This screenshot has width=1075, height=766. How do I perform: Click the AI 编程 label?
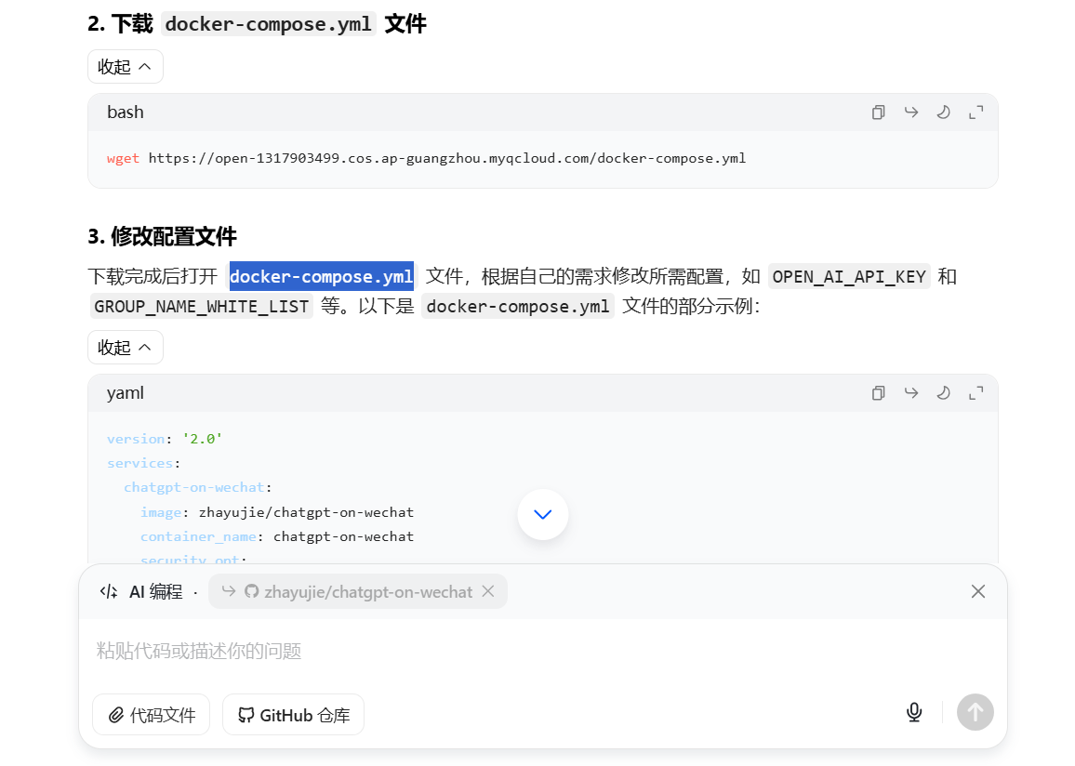156,591
